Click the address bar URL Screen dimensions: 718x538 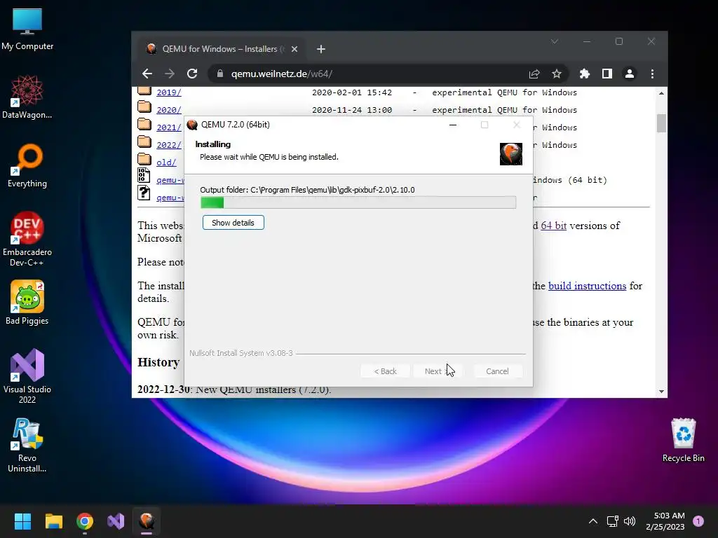pyautogui.click(x=282, y=74)
